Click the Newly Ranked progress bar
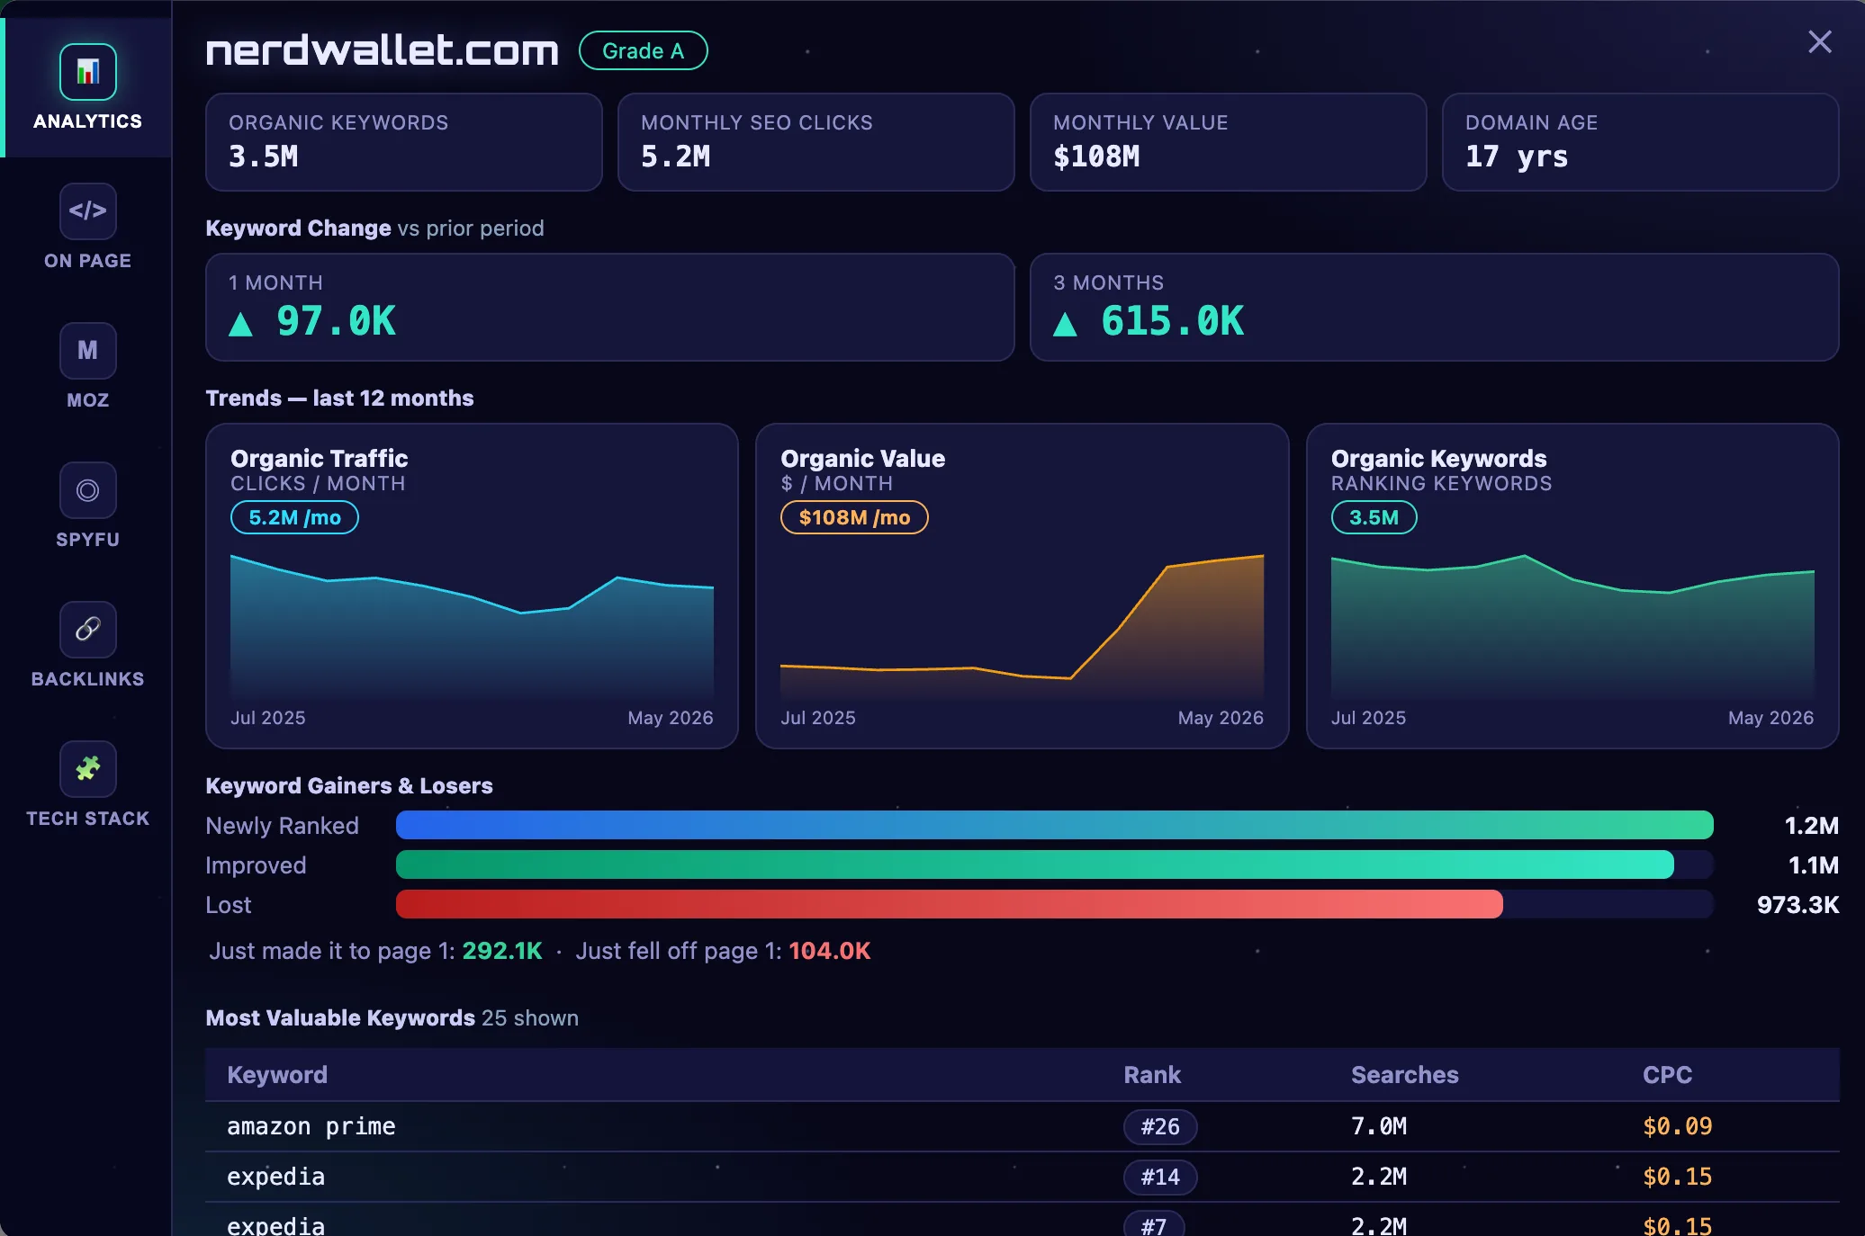The height and width of the screenshot is (1236, 1865). (x=1054, y=825)
